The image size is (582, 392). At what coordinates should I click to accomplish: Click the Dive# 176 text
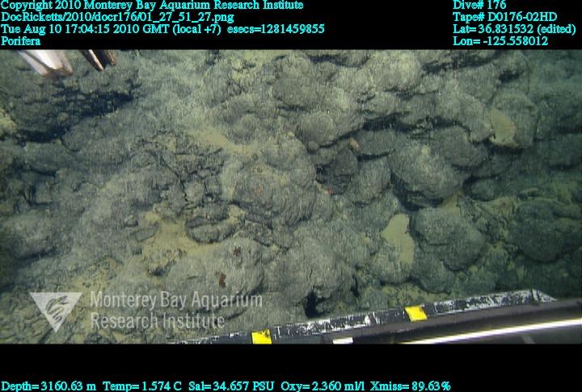click(x=478, y=5)
